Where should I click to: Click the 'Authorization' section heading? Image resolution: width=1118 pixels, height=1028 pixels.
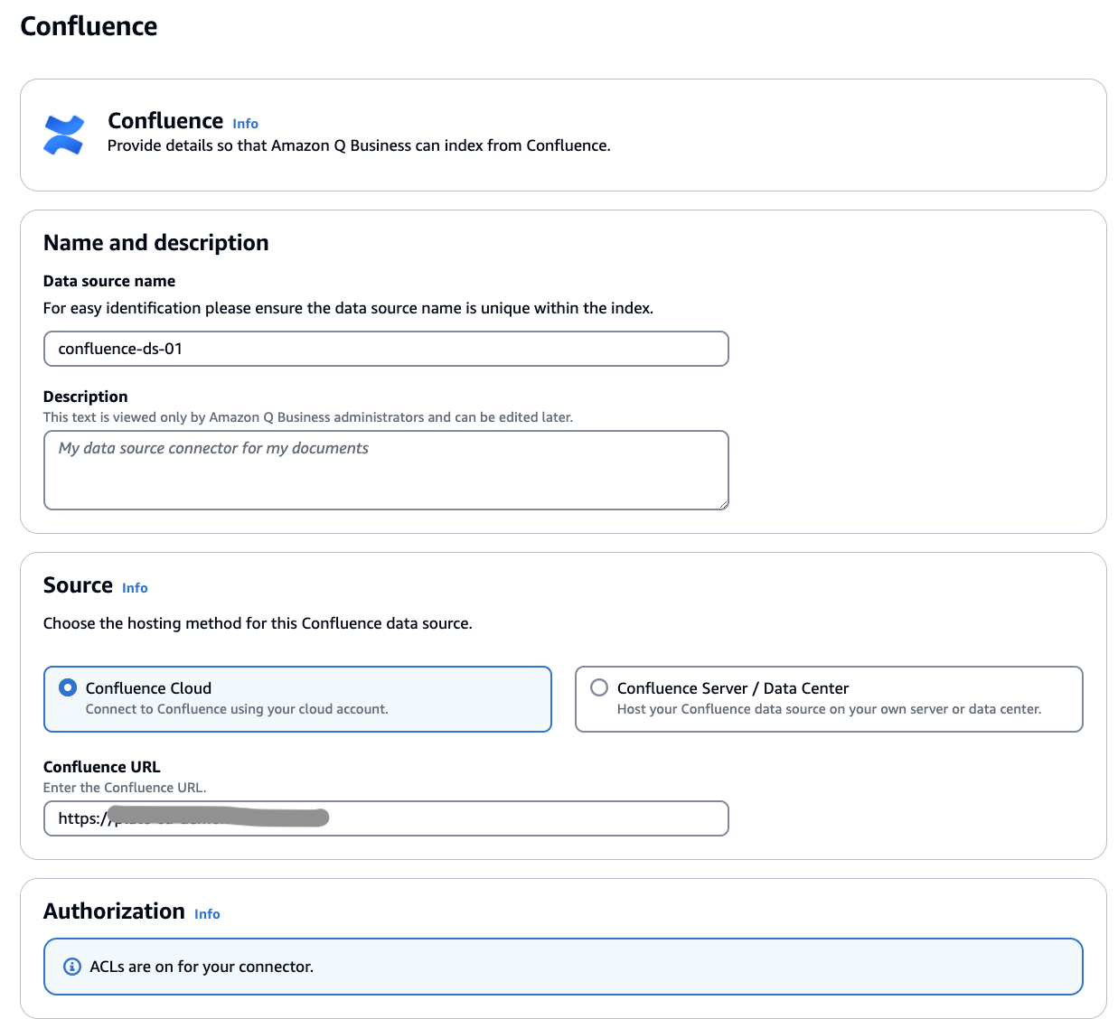tap(114, 911)
